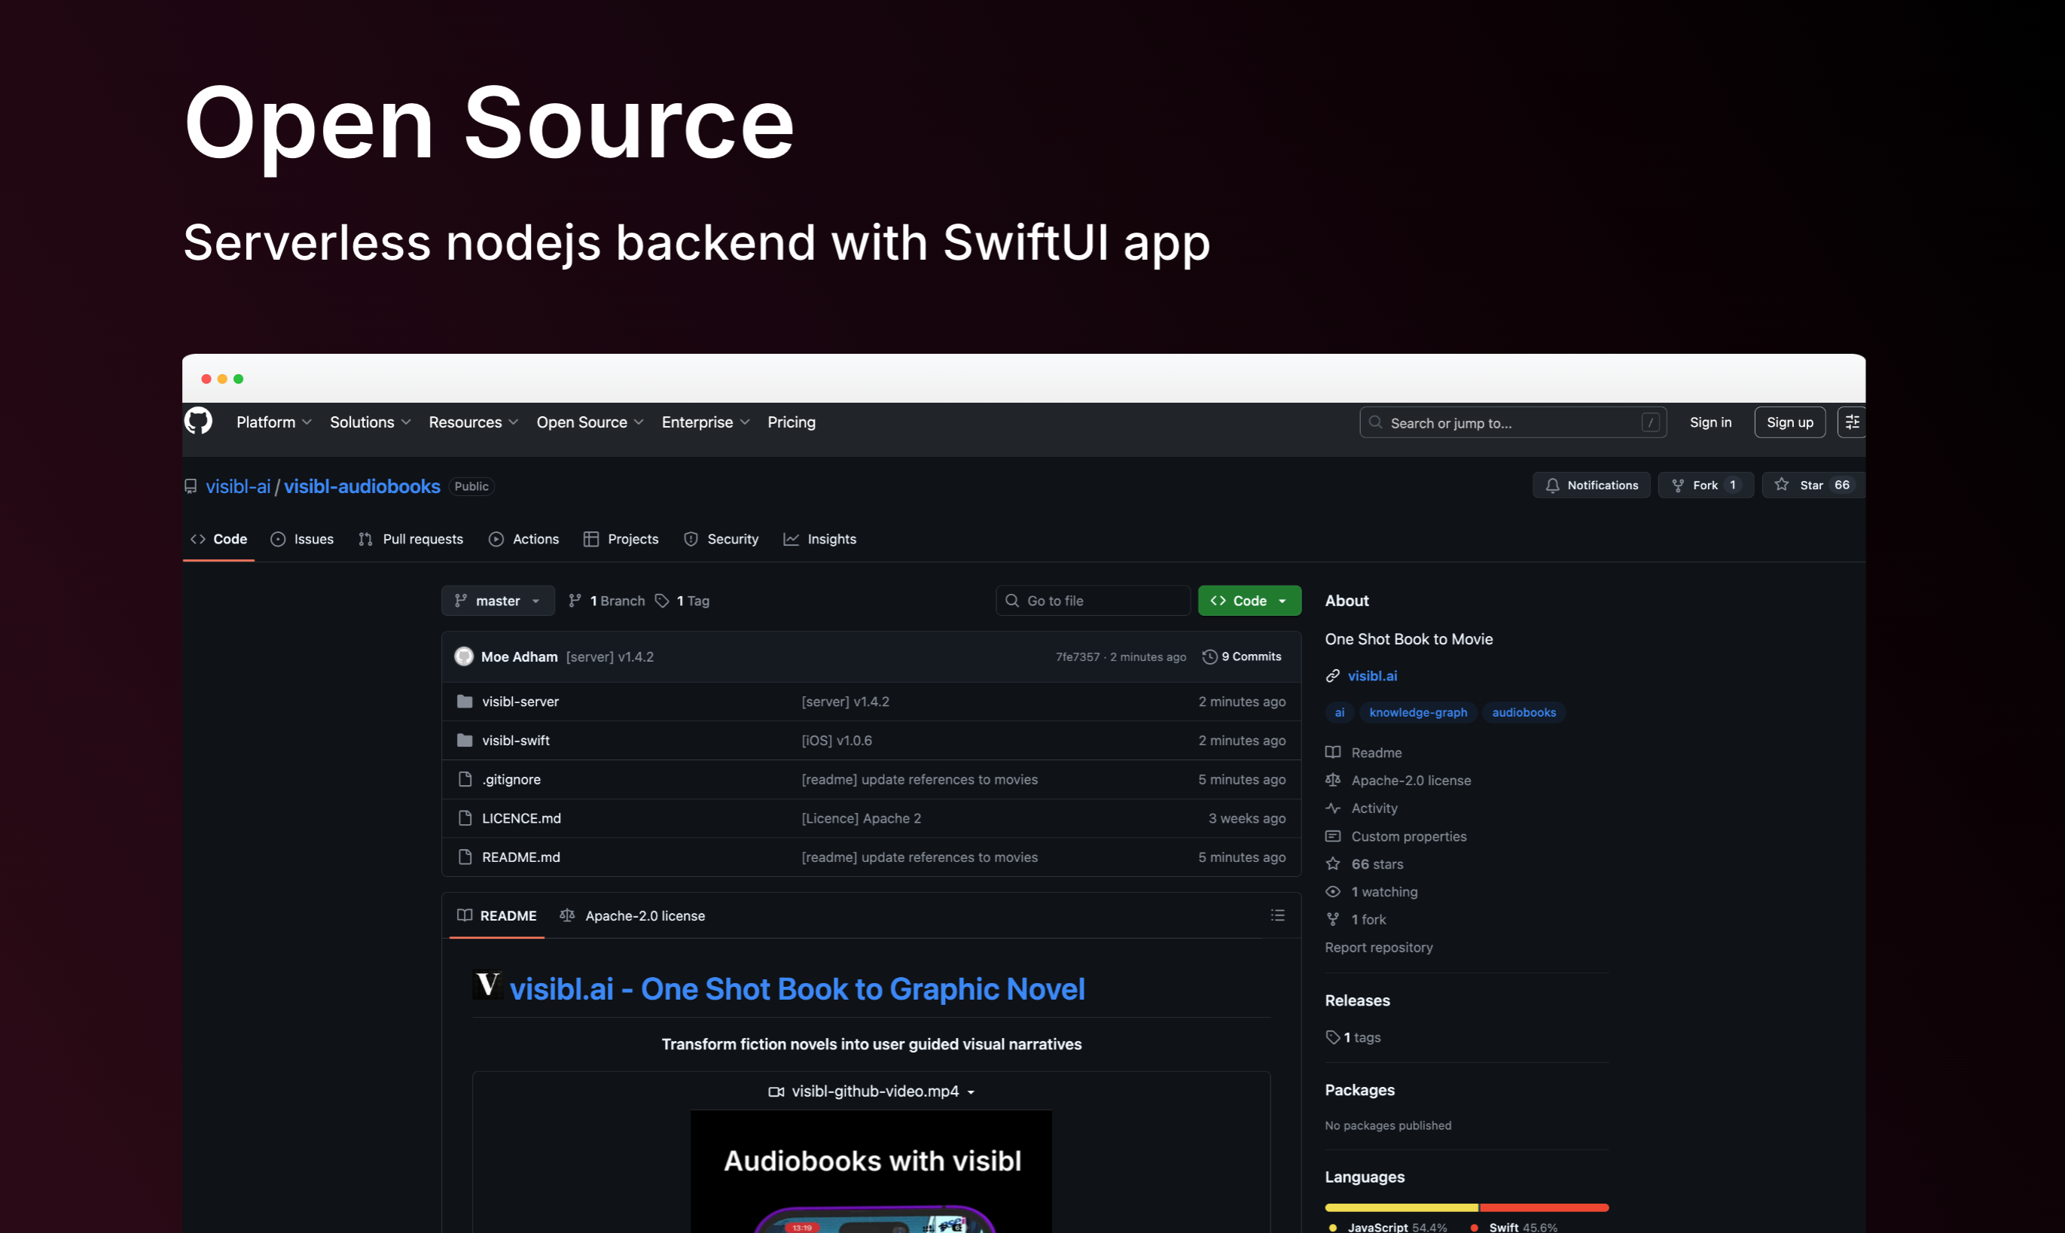Toggle Notifications for this repository
Viewport: 2065px width, 1233px height.
pos(1591,486)
